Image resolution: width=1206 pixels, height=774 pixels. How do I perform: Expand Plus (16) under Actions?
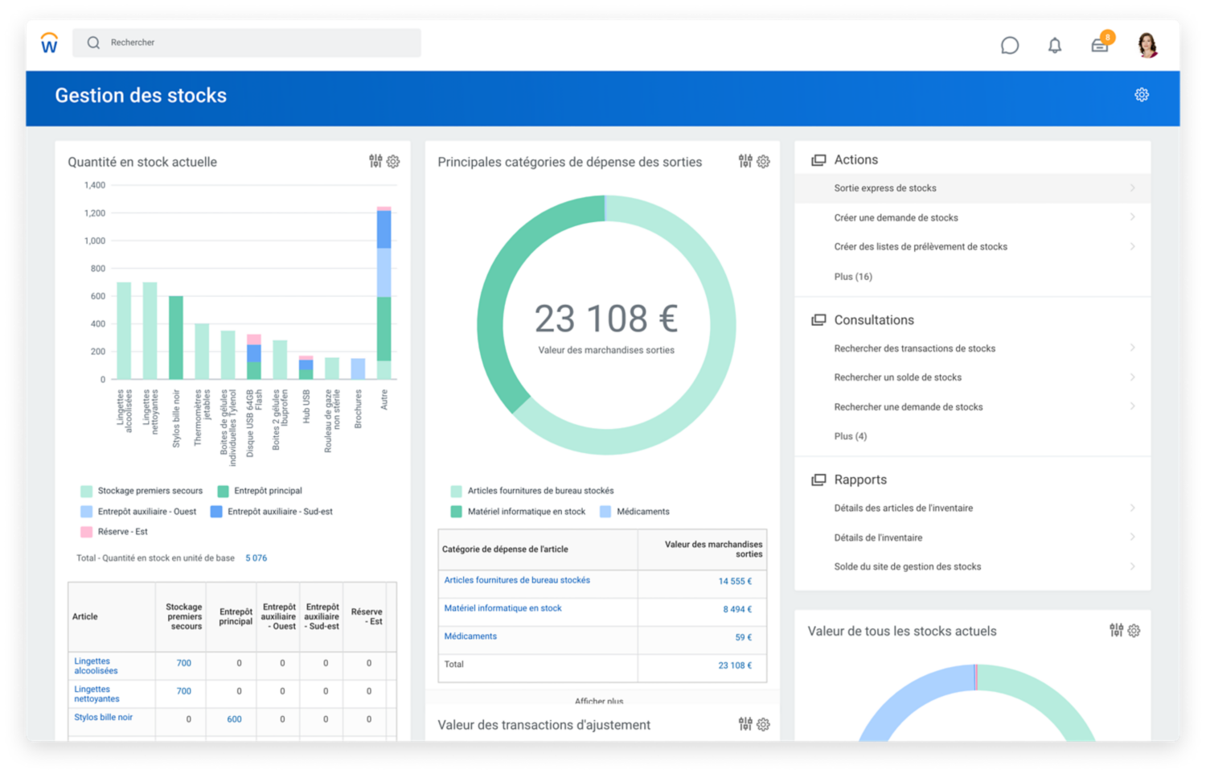(x=853, y=276)
